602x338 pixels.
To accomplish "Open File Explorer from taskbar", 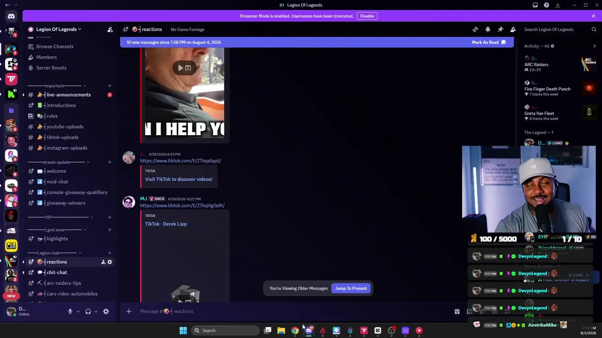I will click(x=281, y=330).
